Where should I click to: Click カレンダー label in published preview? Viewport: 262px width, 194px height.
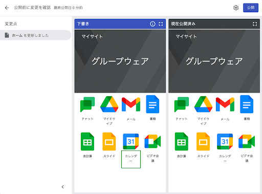click(x=225, y=158)
